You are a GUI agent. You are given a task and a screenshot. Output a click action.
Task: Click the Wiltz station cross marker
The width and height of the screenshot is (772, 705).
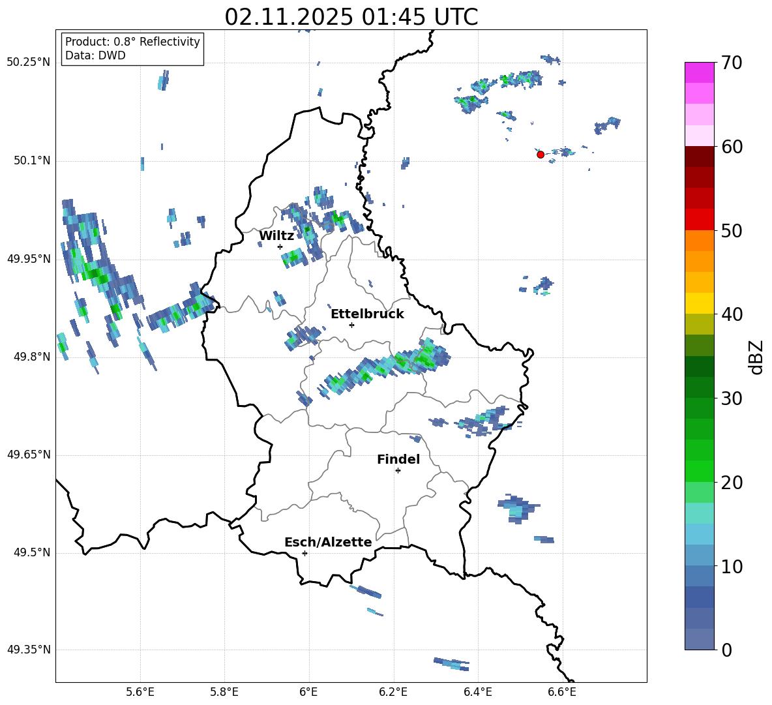pyautogui.click(x=280, y=247)
